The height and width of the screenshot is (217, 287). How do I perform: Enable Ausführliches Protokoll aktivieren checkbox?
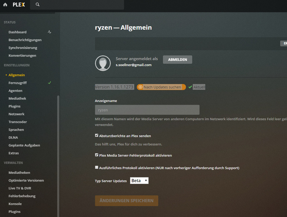tap(96, 167)
